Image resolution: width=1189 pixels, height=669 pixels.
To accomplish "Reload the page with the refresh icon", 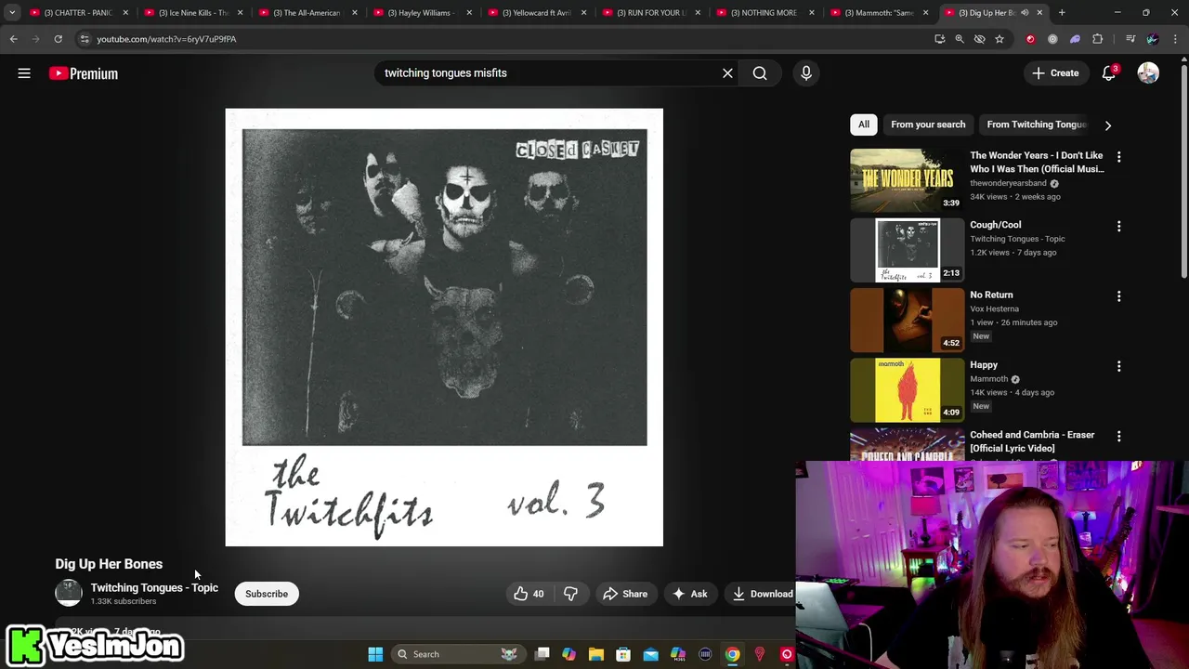I will coord(58,39).
